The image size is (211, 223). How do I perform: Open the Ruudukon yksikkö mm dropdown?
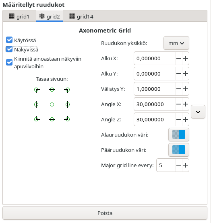pyautogui.click(x=176, y=43)
